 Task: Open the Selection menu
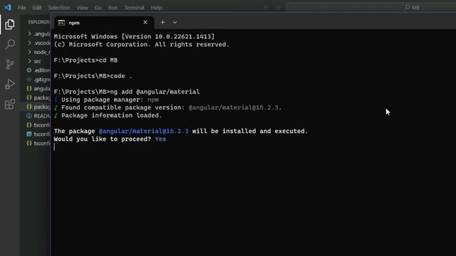pyautogui.click(x=59, y=8)
